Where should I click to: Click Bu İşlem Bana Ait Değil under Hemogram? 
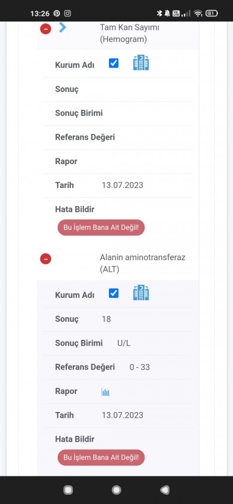coord(101,228)
